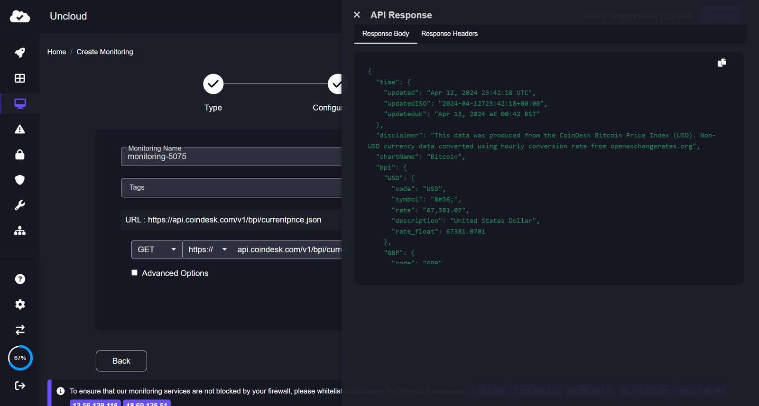Edit the Monitoring Name field
The image size is (759, 406).
tap(231, 157)
